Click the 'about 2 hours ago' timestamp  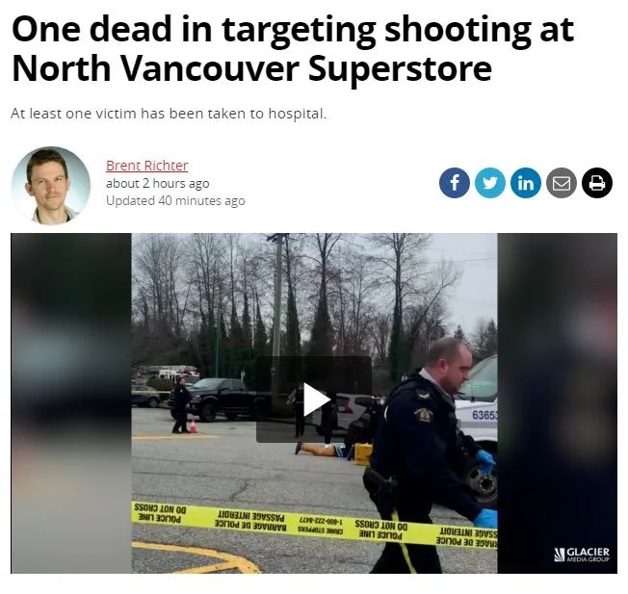coord(157,183)
